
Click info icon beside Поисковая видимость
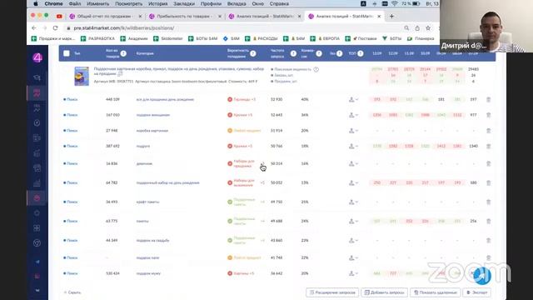316,69
